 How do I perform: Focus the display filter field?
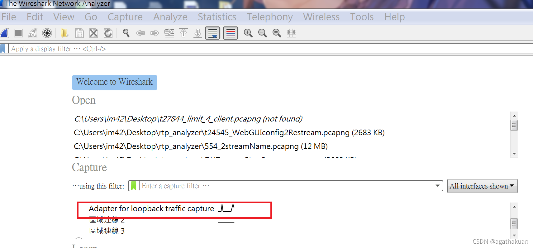[x=270, y=49]
